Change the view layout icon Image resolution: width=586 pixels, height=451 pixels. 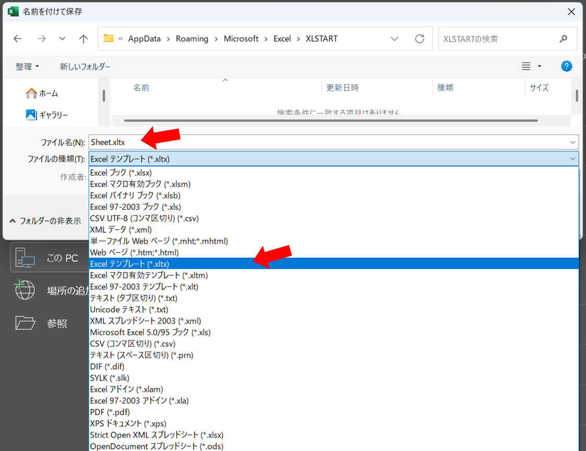click(526, 66)
